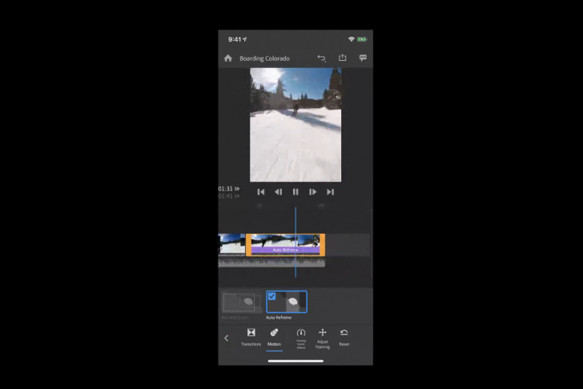Open the share and export icon
Image resolution: width=583 pixels, height=389 pixels.
coord(343,58)
